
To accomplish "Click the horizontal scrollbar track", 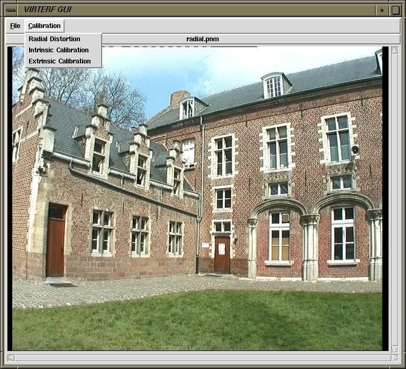I will 203,358.
